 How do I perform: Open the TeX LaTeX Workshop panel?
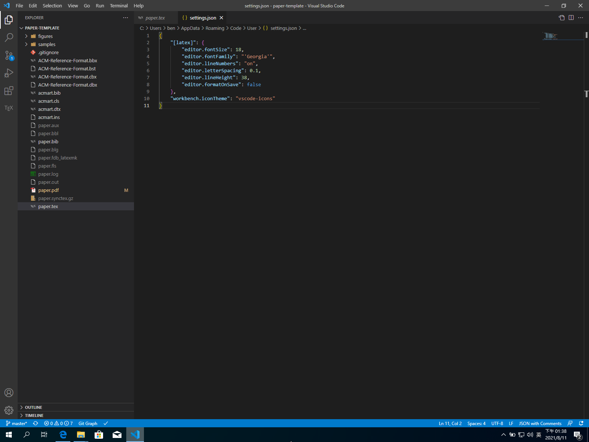coord(9,108)
